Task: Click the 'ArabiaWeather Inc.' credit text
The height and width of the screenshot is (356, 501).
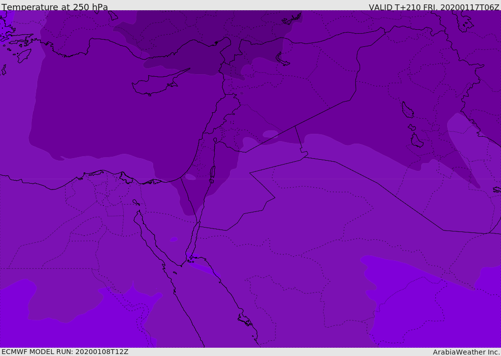Action: (466, 352)
